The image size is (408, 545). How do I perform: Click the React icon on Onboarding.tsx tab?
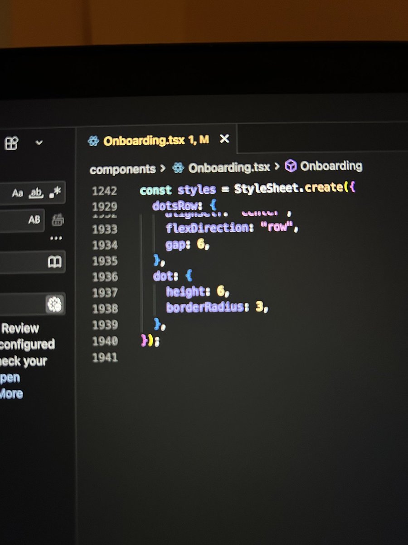pos(93,141)
